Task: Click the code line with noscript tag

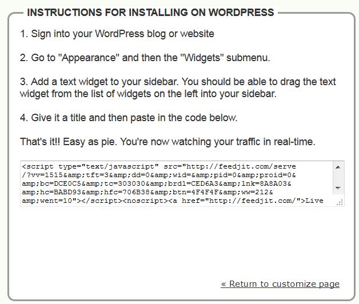Action: tap(173, 201)
